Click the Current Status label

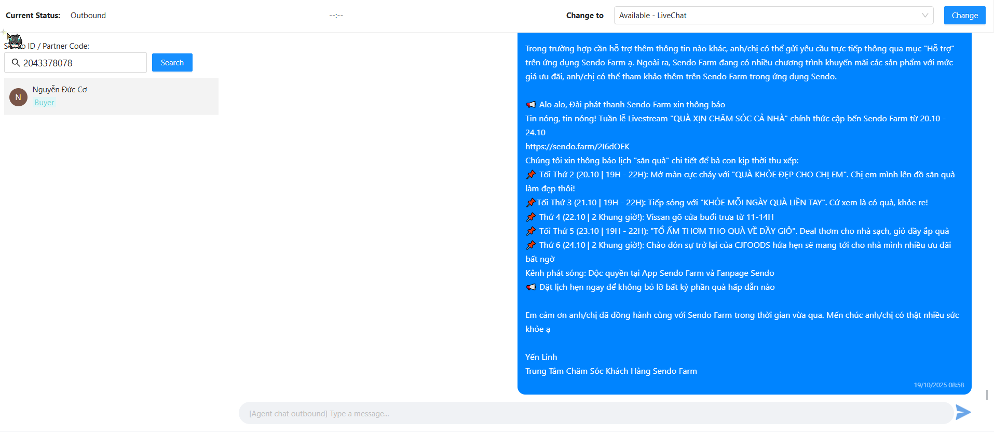[33, 16]
